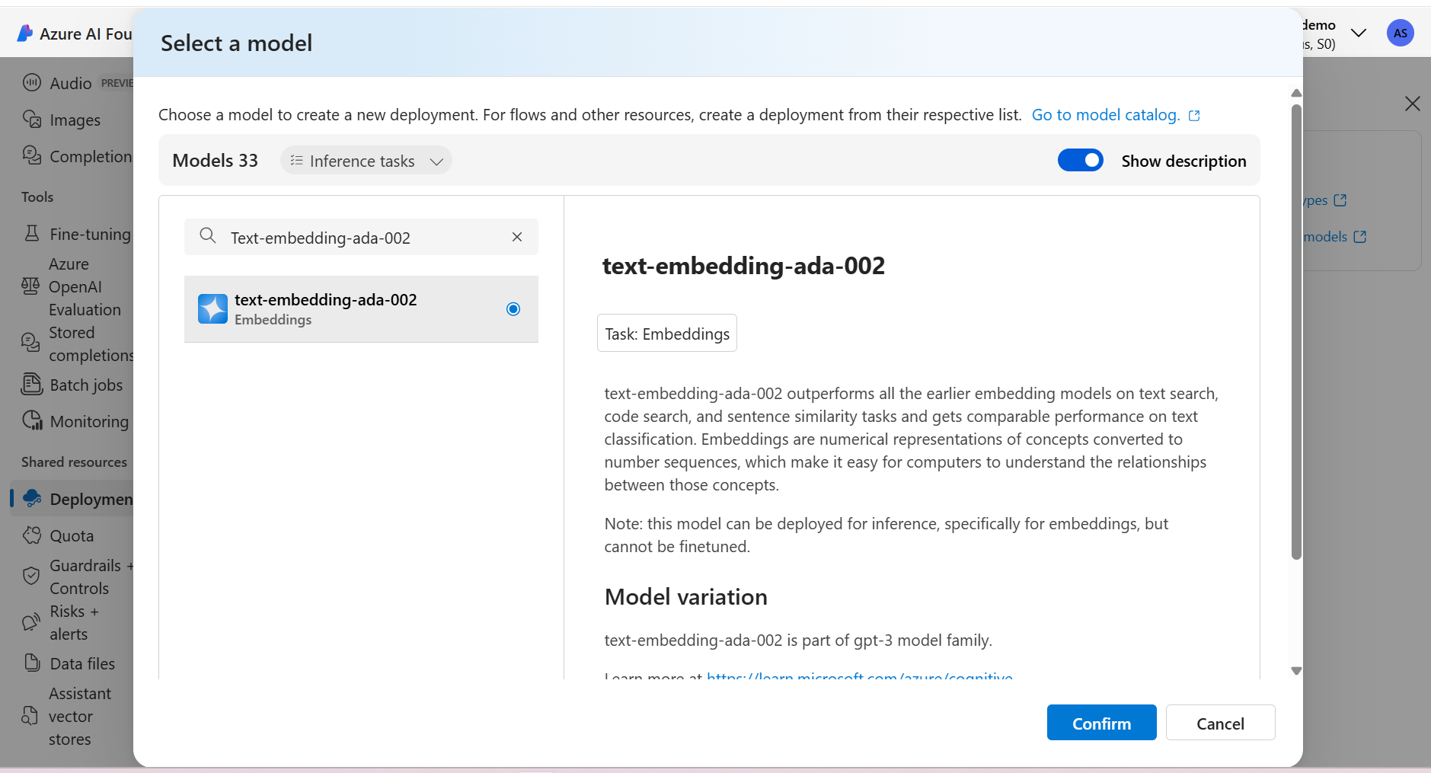Screen dimensions: 1431x773
Task: Select the text-embedding-ada-002 radio button
Action: (x=513, y=308)
